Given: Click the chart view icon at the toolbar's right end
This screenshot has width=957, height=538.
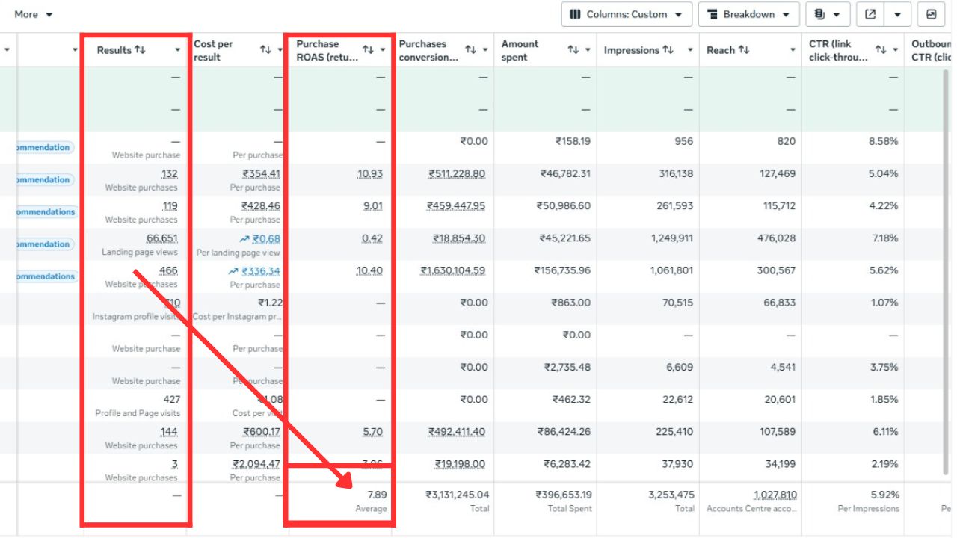Looking at the screenshot, I should pos(931,14).
